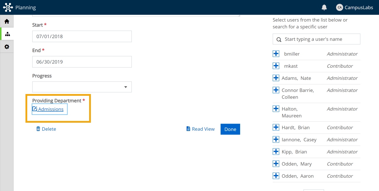Click the Done button

tap(230, 129)
